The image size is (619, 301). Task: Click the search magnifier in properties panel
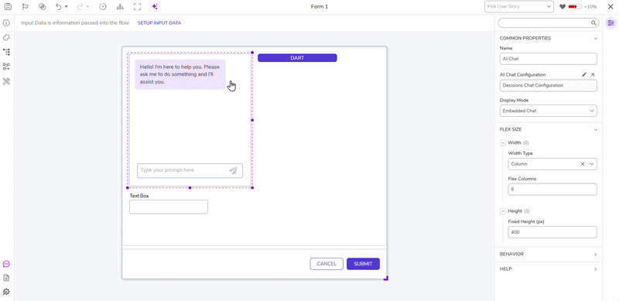[x=593, y=23]
